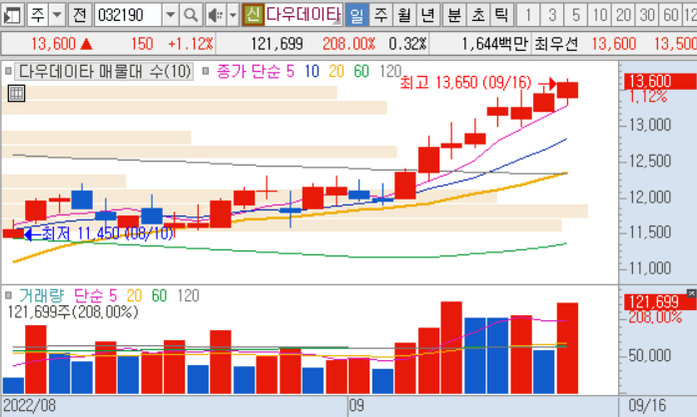Open dropdown arrow next to 주
This screenshot has height=417, width=697.
(x=57, y=15)
